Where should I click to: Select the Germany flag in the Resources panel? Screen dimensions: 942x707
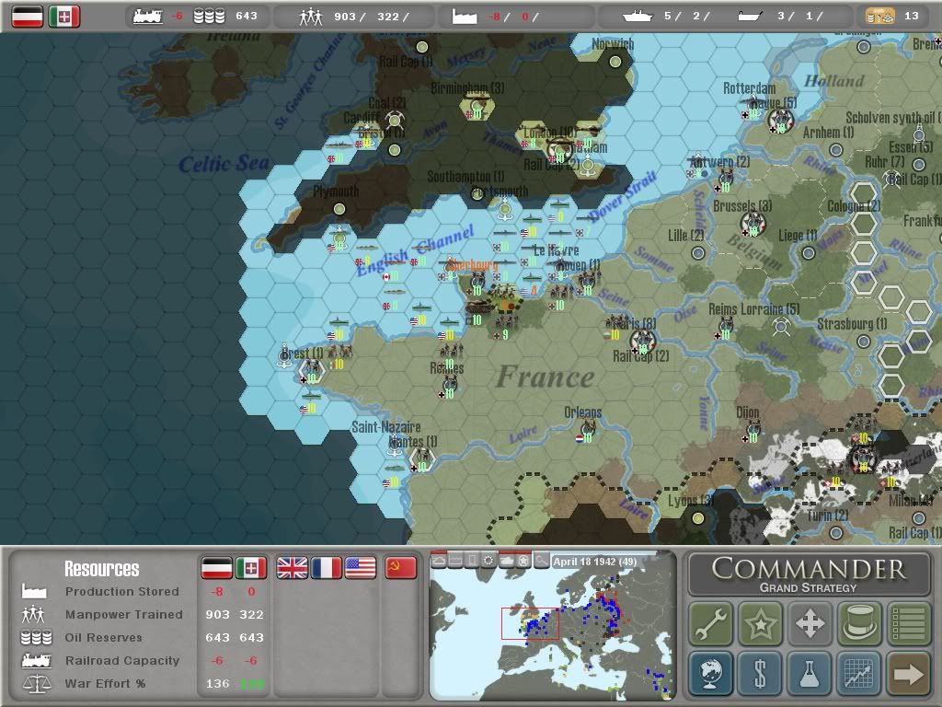[x=216, y=567]
